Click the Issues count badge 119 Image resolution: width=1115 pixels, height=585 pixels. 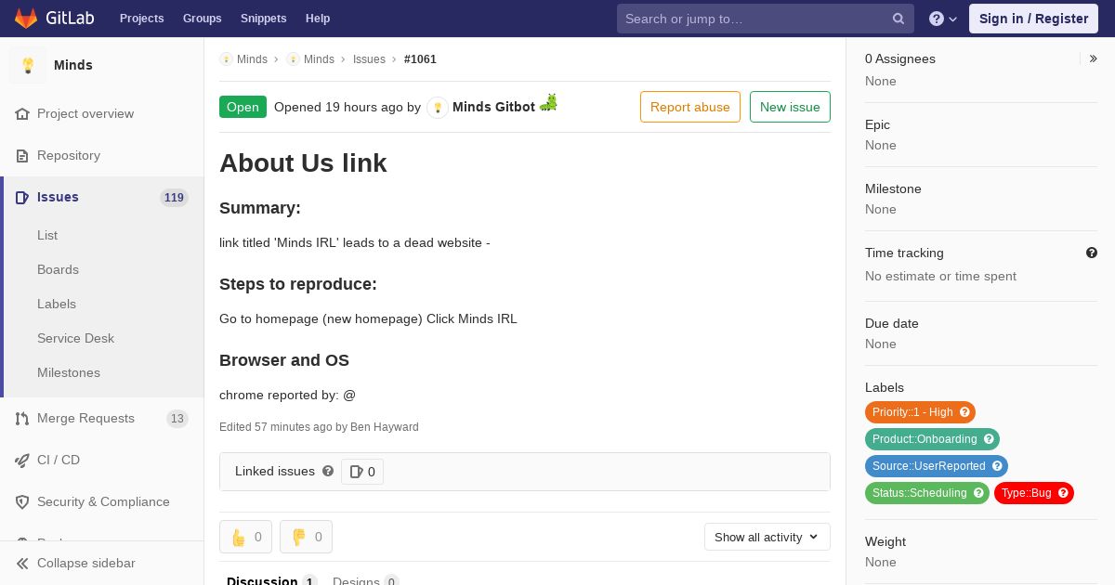coord(174,198)
